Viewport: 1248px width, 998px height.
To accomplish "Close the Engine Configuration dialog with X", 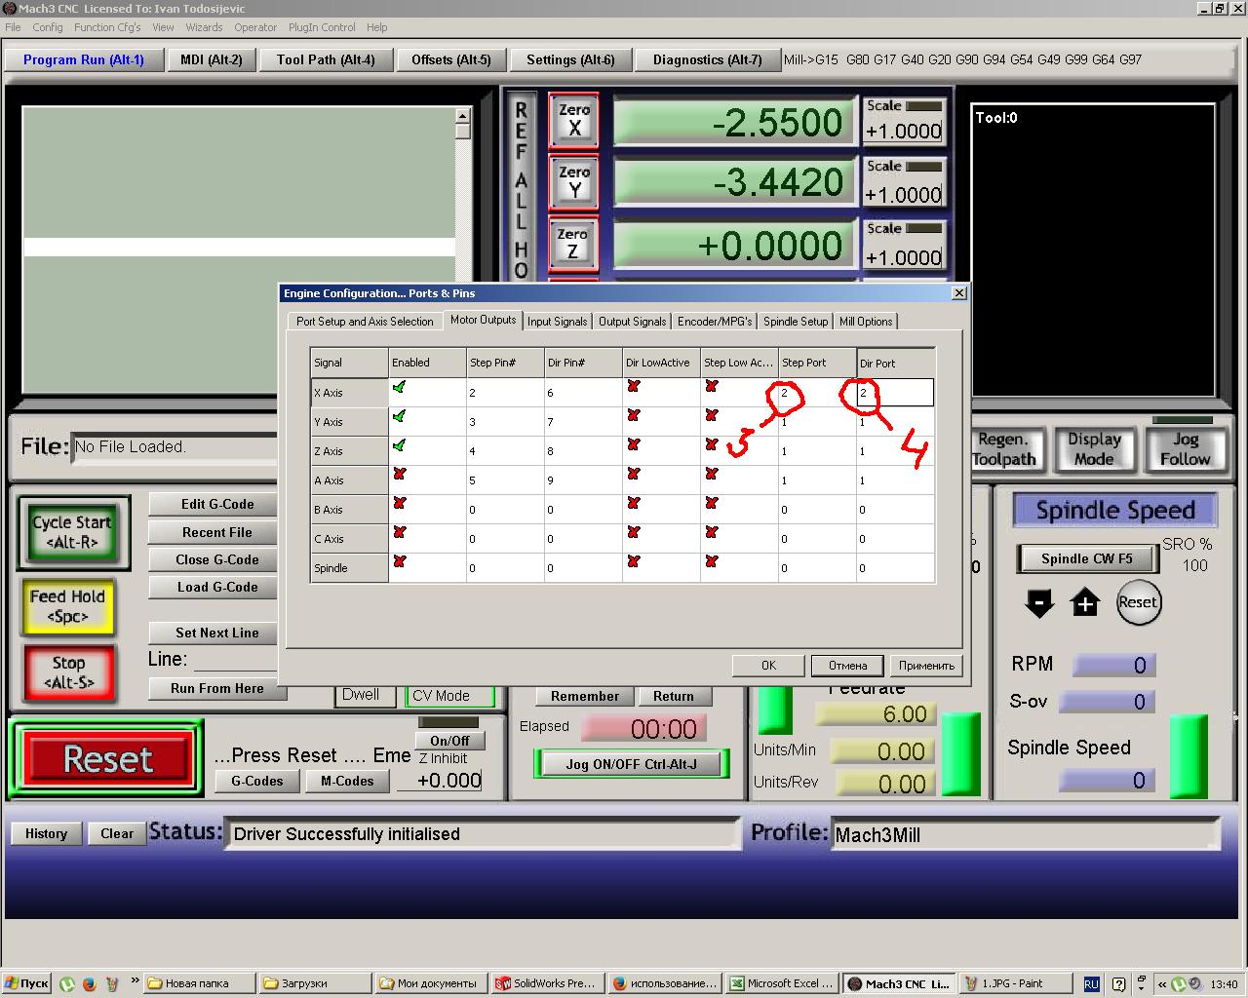I will coord(959,293).
